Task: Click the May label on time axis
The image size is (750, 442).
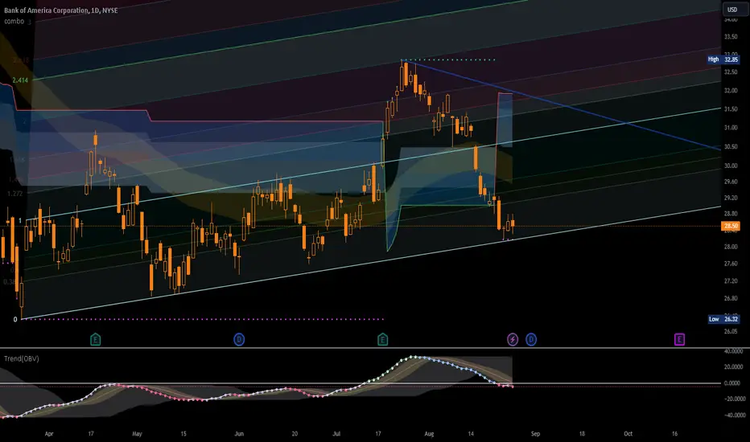Action: [x=138, y=434]
